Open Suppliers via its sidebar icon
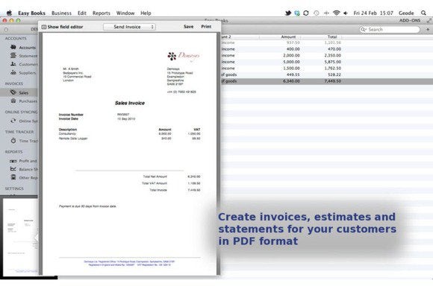This screenshot has height=289, width=433. pyautogui.click(x=13, y=72)
